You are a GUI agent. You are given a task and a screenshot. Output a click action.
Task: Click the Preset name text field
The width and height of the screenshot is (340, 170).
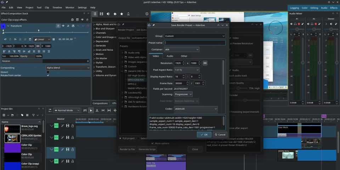pyautogui.click(x=195, y=42)
